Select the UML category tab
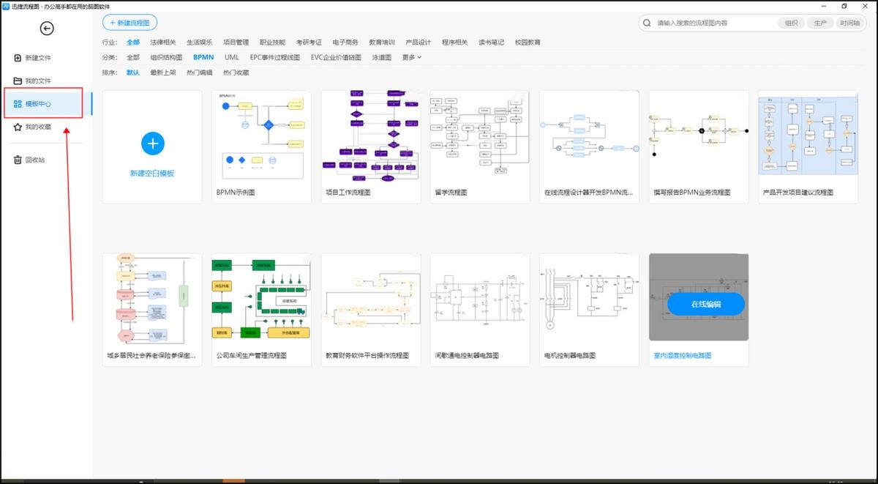Image resolution: width=878 pixels, height=484 pixels. tap(232, 57)
